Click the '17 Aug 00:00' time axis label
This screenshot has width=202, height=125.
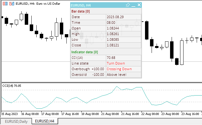pyautogui.click(x=50, y=114)
